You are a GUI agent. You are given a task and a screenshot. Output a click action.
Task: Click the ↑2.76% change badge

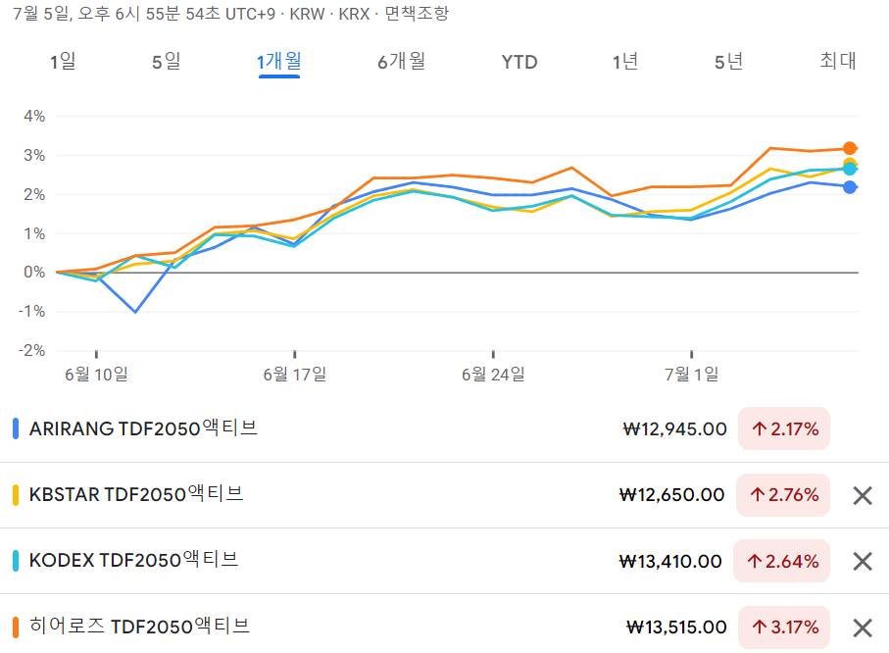[783, 495]
